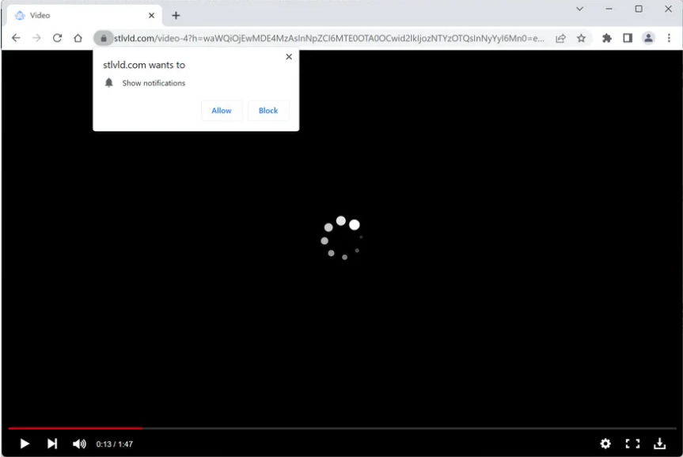Open a new tab
Image resolution: width=683 pixels, height=457 pixels.
pyautogui.click(x=176, y=15)
